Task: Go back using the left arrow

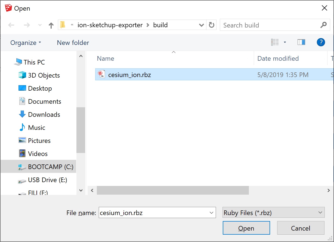Action: pos(11,25)
